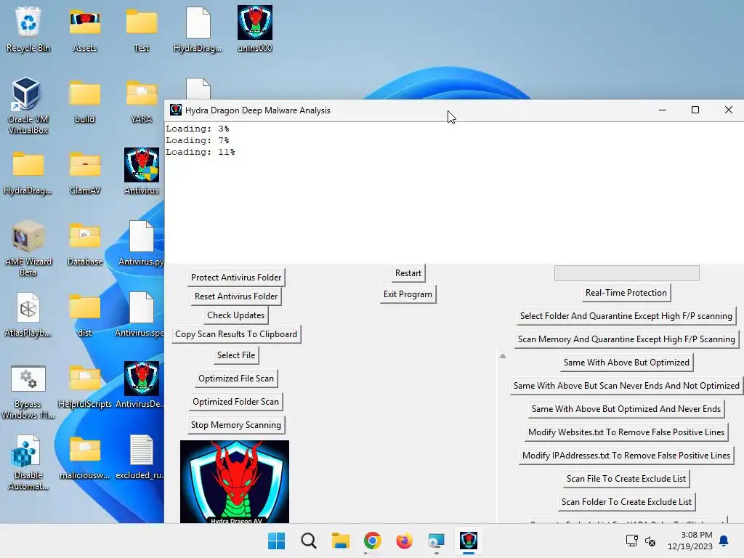Click Same With Above But Optimized
744x558 pixels.
coord(626,363)
